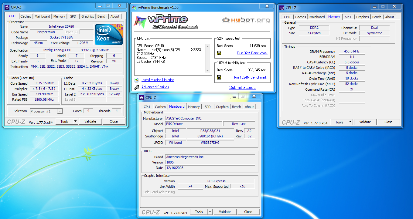Click the BIOS date 12/16/2008 field

point(210,168)
